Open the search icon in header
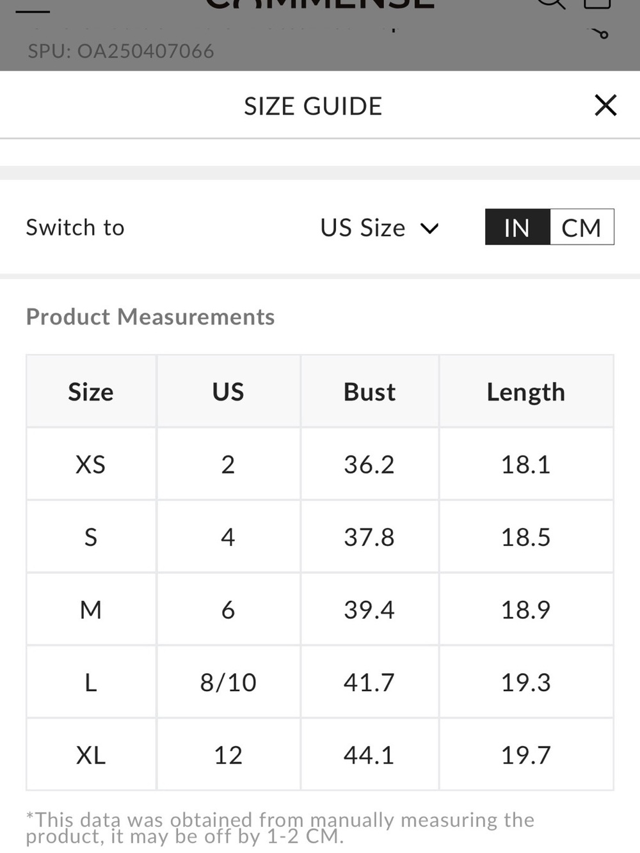This screenshot has height=853, width=640. (x=550, y=3)
